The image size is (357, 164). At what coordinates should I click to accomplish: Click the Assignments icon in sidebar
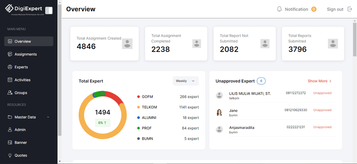(x=10, y=54)
